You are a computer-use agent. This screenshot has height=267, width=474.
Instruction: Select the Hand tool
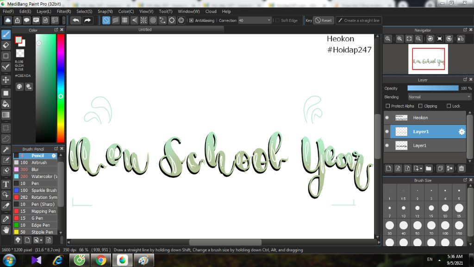point(6,230)
